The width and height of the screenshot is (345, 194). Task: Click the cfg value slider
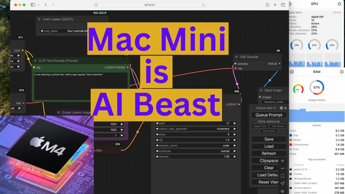196,140
